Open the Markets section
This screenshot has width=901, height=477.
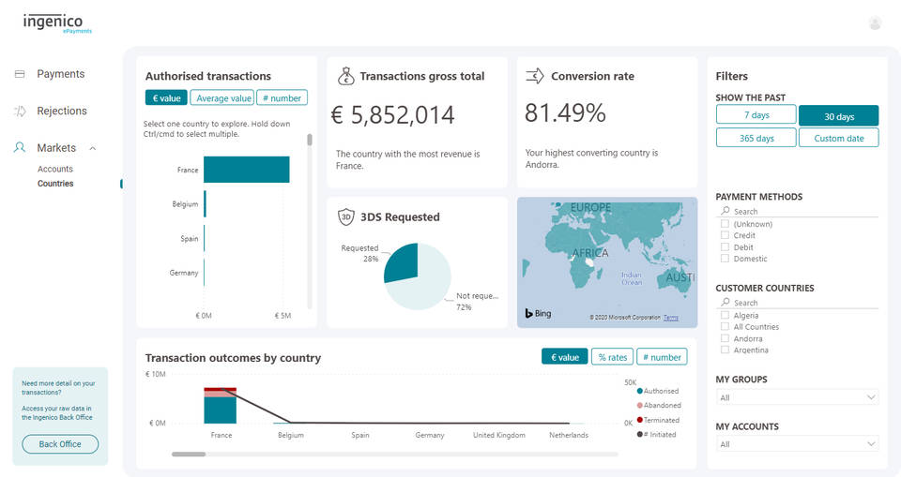pos(56,147)
